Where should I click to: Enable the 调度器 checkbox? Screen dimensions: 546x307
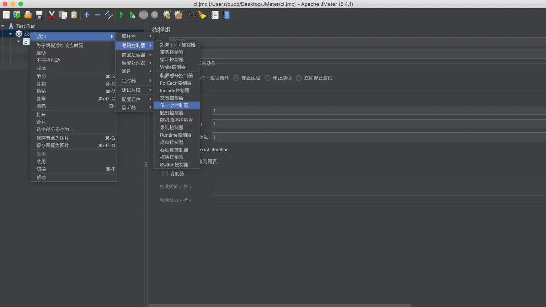pyautogui.click(x=165, y=174)
